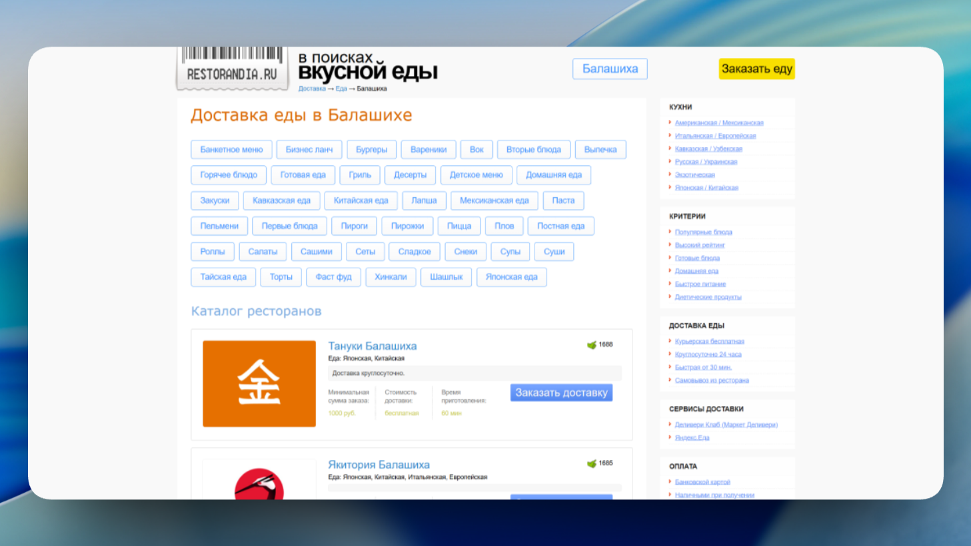Click the yellow Заказать еду button
Screen dimensions: 971x546
[756, 69]
